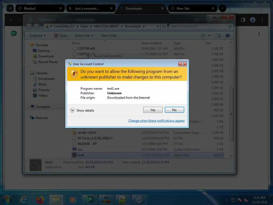Sort by Name column header
Image resolution: width=273 pixels, height=205 pixels.
[x=76, y=43]
